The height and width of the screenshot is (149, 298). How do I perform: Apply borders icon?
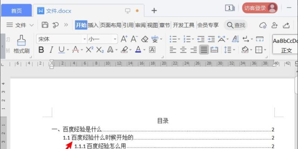[x=259, y=50]
